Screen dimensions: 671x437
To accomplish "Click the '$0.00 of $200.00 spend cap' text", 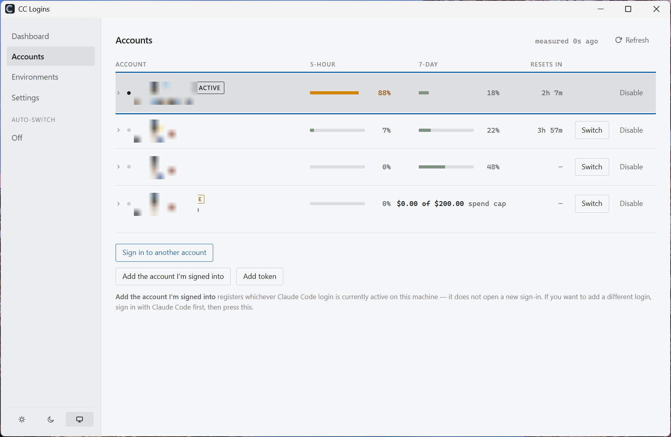I will pos(451,204).
